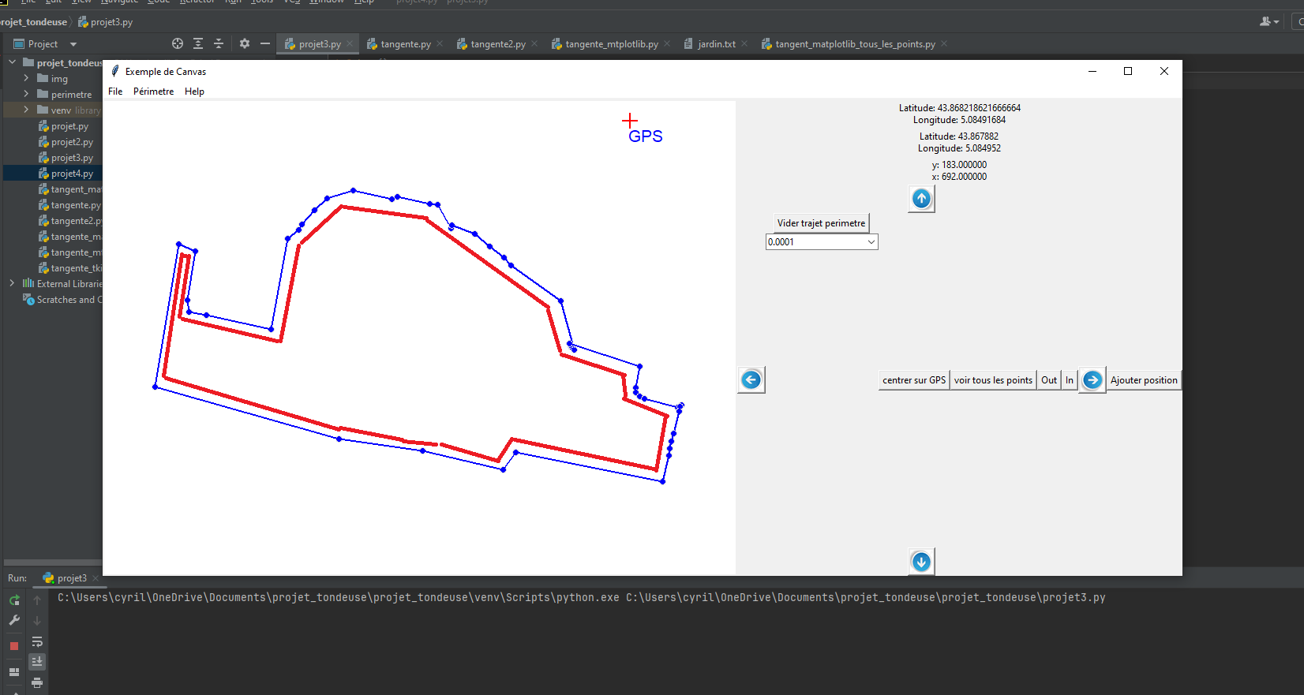Click the down arrow pan button
This screenshot has width=1304, height=695.
click(x=921, y=562)
